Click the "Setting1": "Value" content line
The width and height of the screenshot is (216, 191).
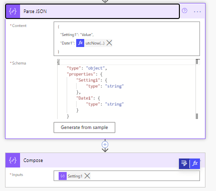pyautogui.click(x=77, y=34)
